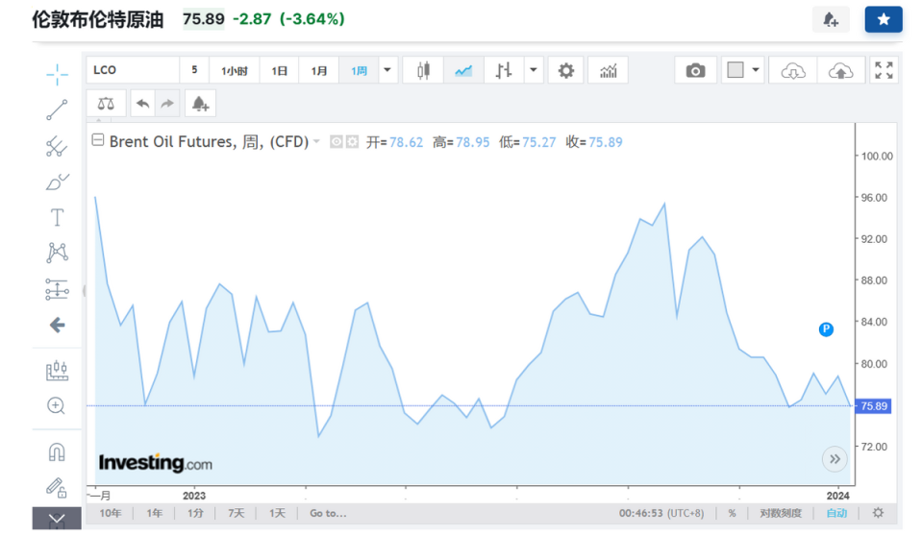The width and height of the screenshot is (923, 535).
Task: Open compare symbols scale icon
Action: click(x=106, y=104)
